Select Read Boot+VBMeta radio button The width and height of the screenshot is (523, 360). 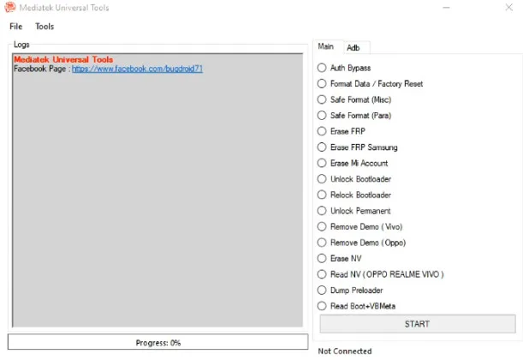tap(322, 306)
